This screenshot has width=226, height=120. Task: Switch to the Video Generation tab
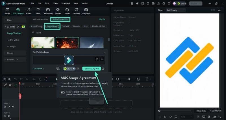[x=40, y=19]
